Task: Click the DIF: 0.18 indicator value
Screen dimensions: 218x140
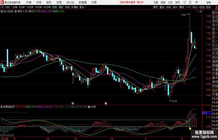Action: pyautogui.click(x=20, y=107)
